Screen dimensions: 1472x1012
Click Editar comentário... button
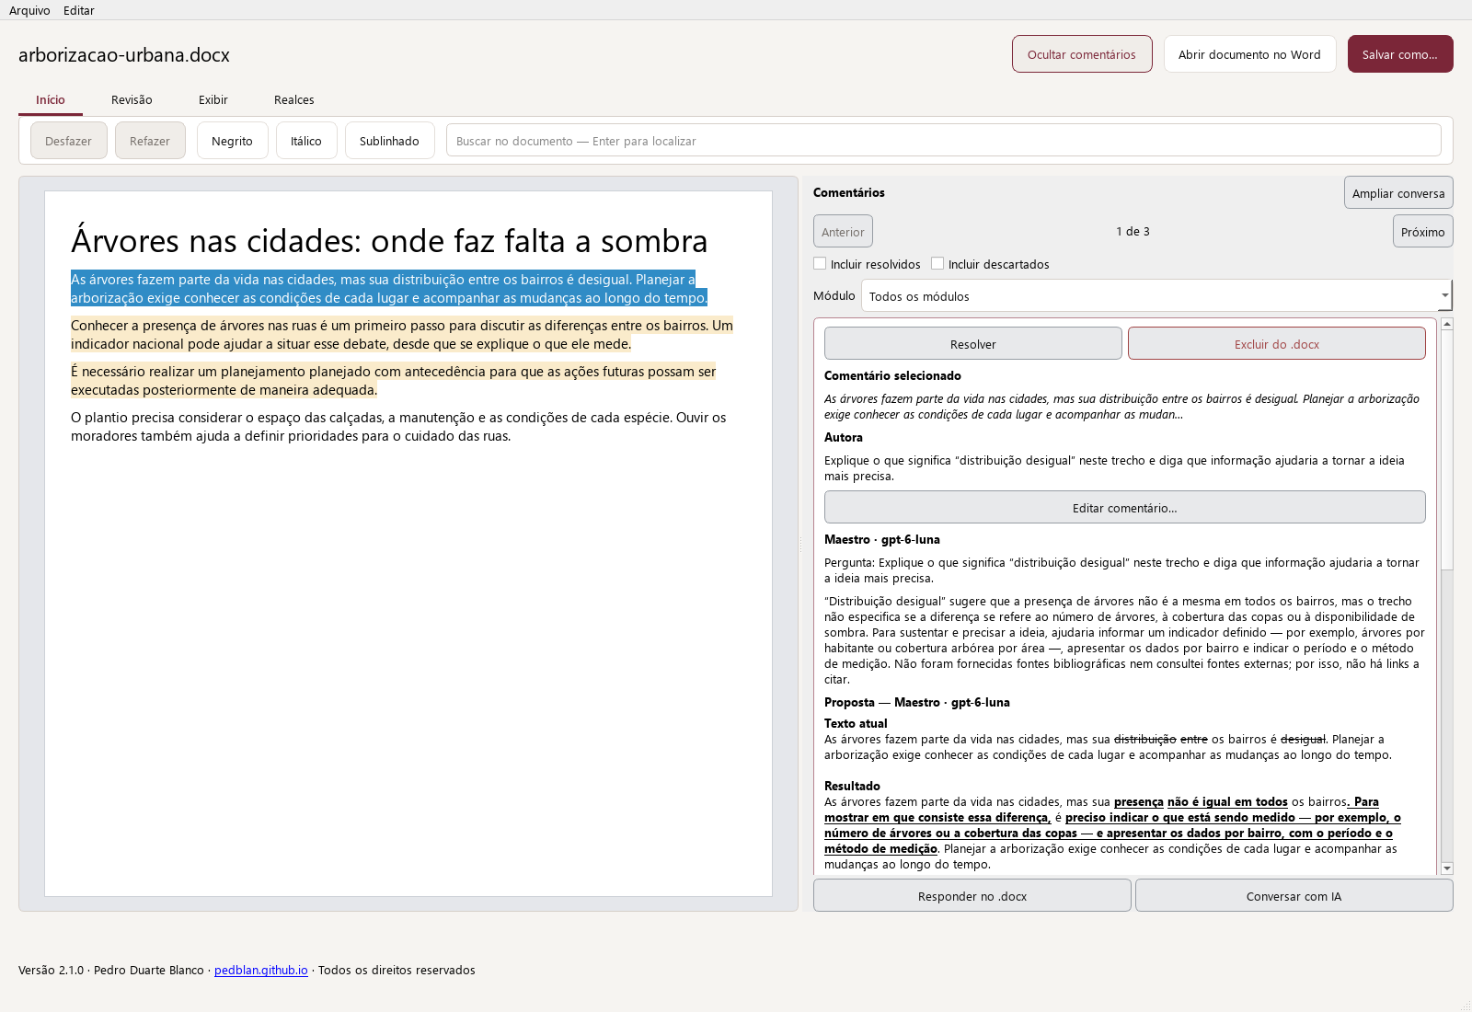coord(1125,508)
